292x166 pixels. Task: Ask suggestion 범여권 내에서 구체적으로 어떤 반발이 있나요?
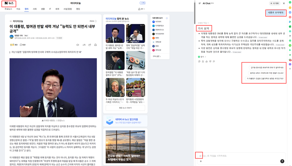[x=267, y=73]
